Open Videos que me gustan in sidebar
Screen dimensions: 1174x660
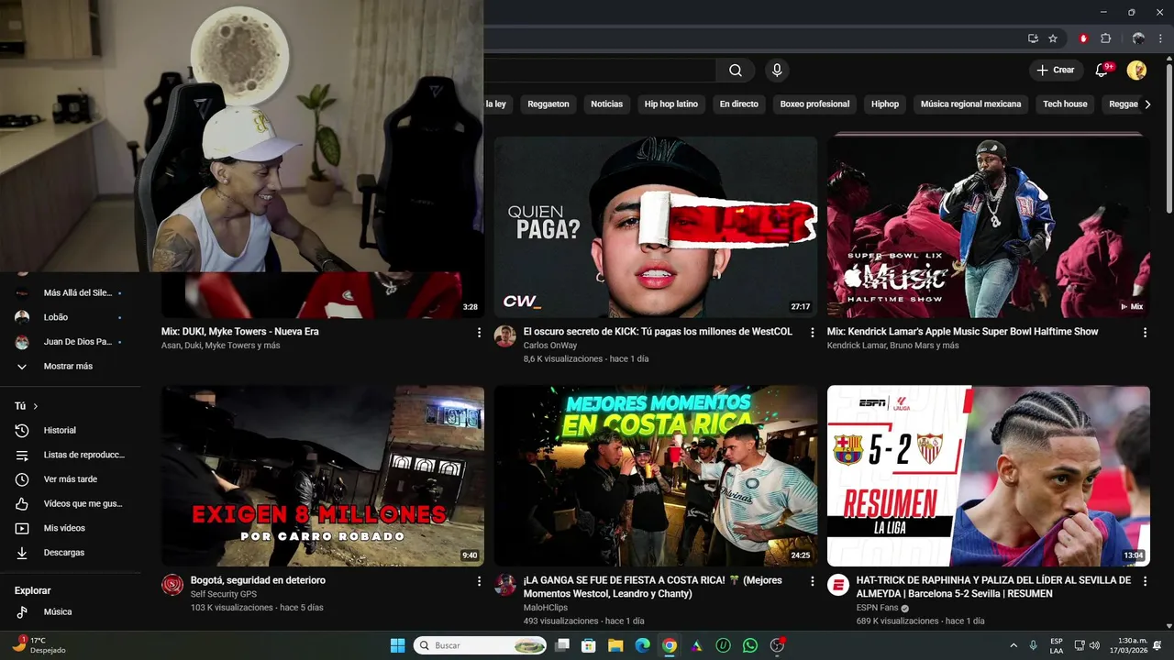71,504
